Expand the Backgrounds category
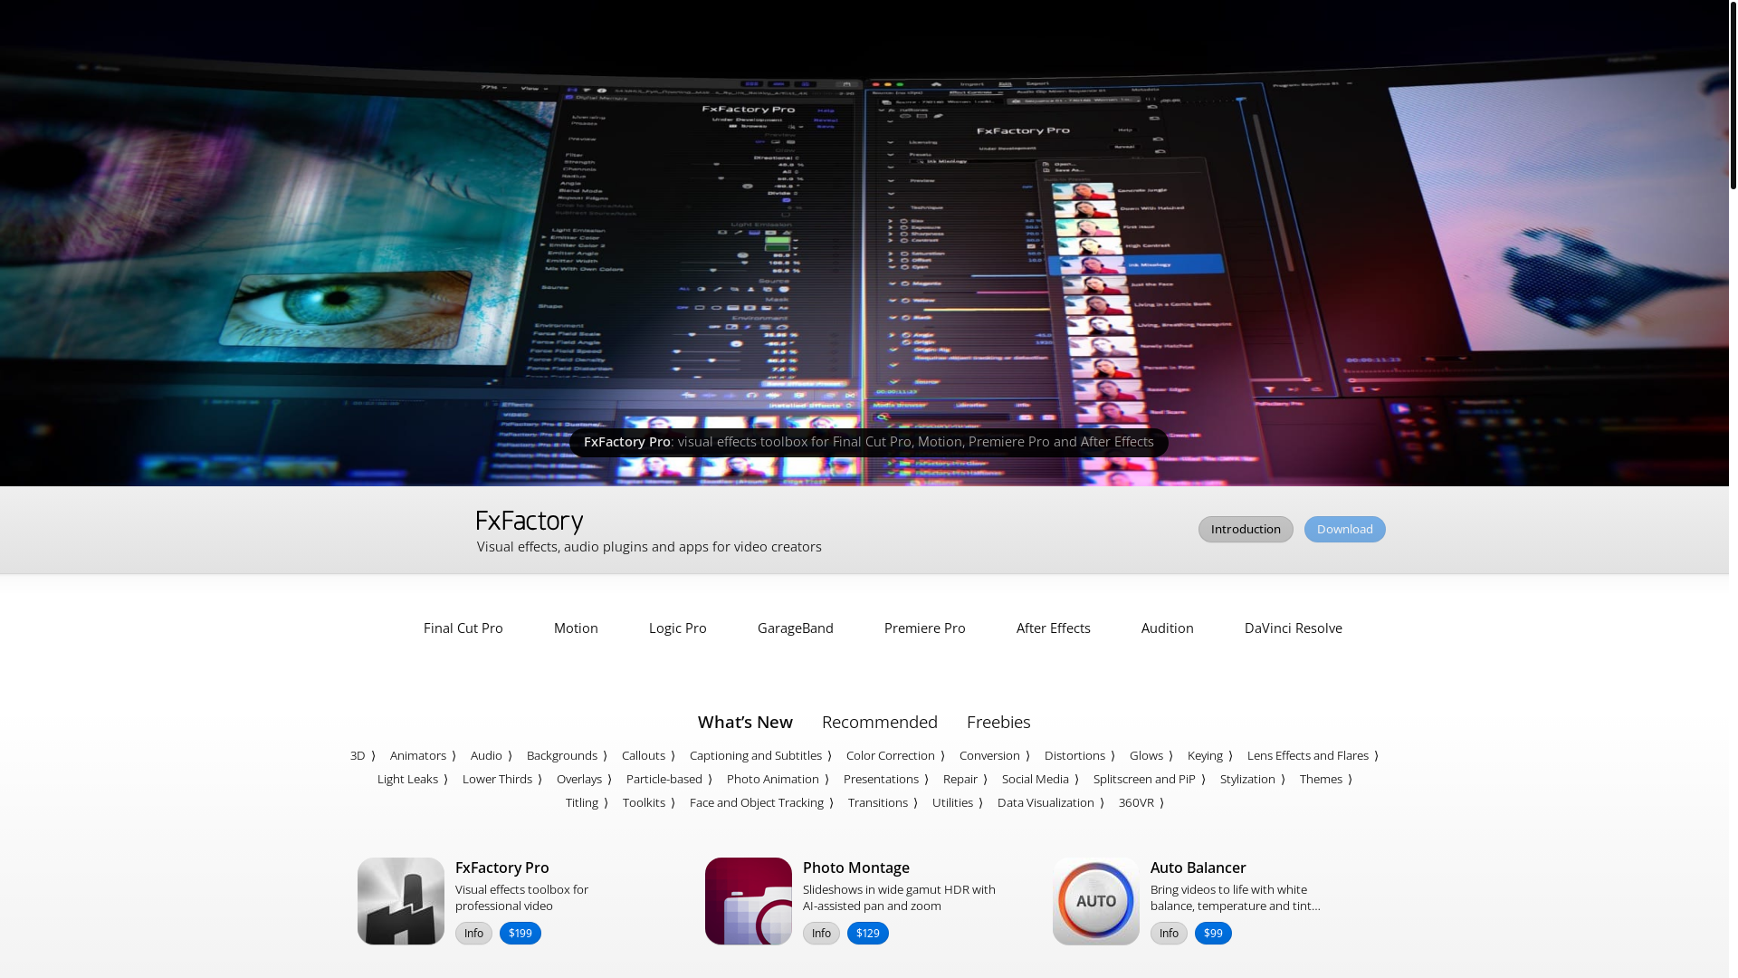 tap(567, 756)
